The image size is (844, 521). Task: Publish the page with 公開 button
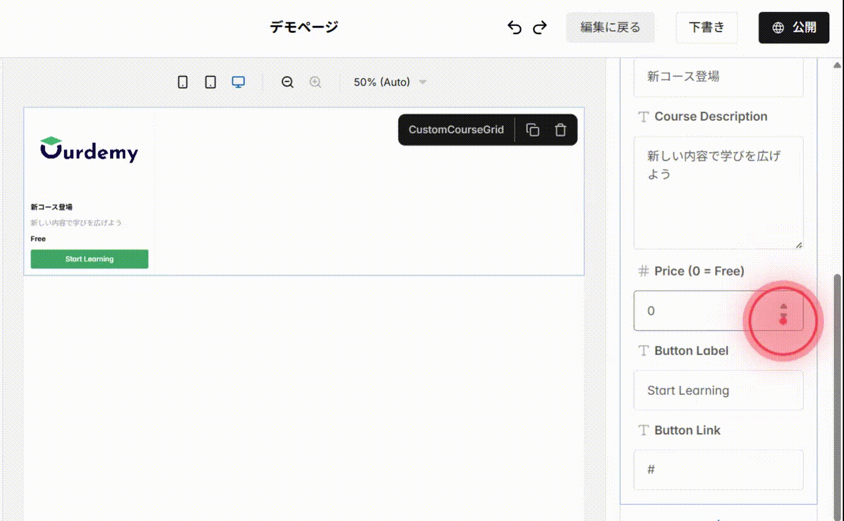coord(794,28)
